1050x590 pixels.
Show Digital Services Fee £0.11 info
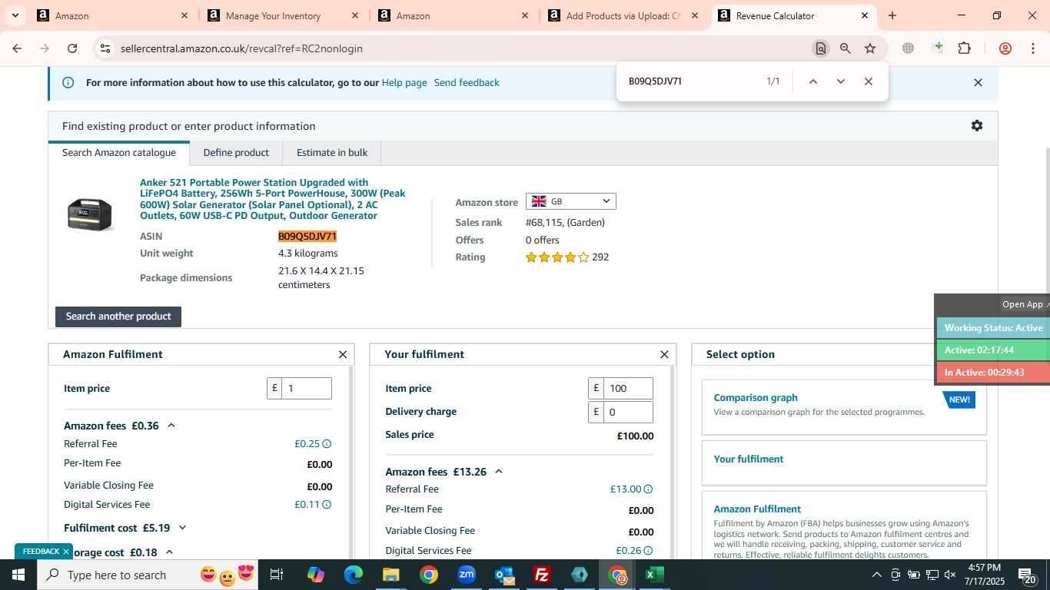coord(327,505)
